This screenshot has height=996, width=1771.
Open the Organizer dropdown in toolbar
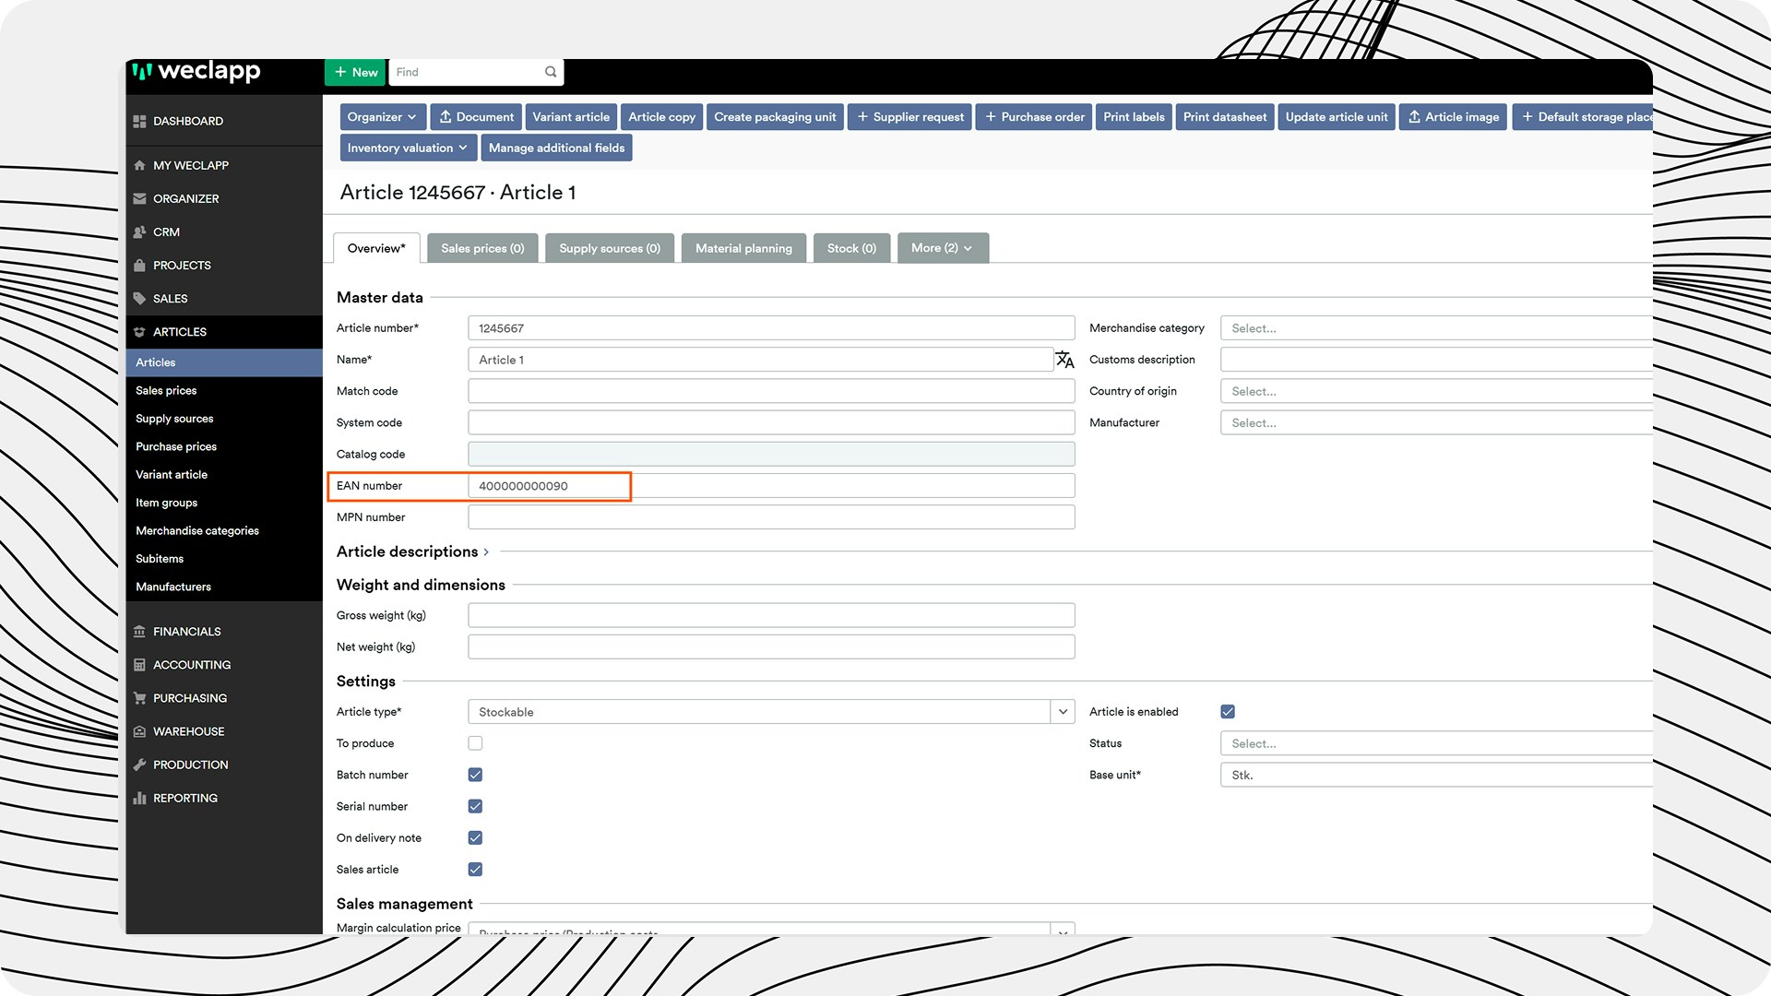[383, 117]
